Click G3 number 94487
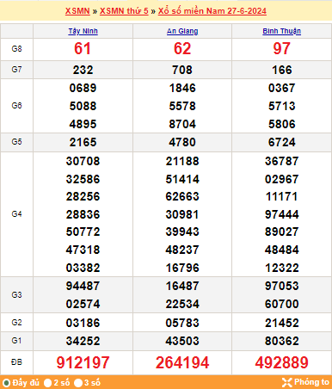 [x=83, y=286]
